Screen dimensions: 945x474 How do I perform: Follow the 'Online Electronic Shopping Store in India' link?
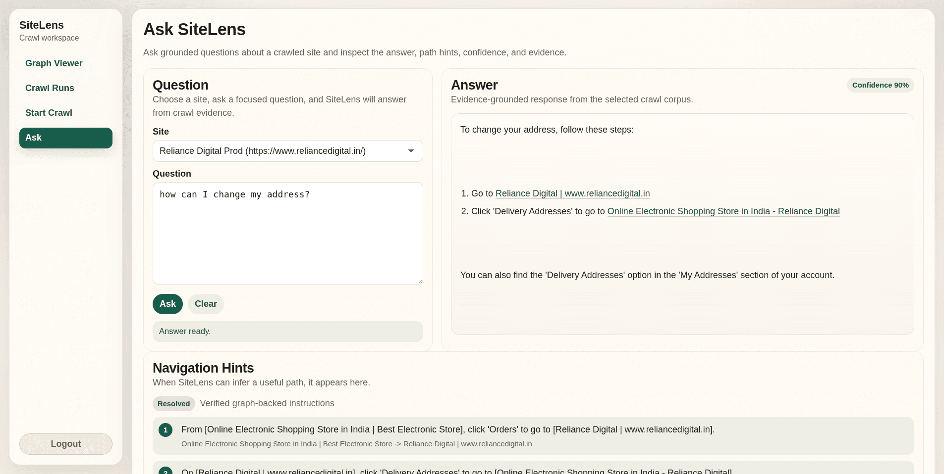723,211
